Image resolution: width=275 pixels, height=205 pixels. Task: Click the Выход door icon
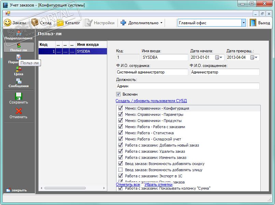[x=253, y=23]
